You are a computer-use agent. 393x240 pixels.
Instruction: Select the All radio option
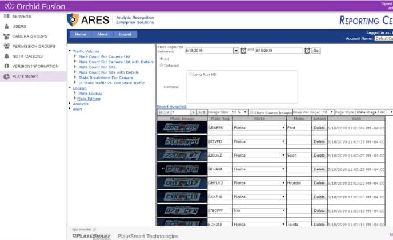click(162, 59)
